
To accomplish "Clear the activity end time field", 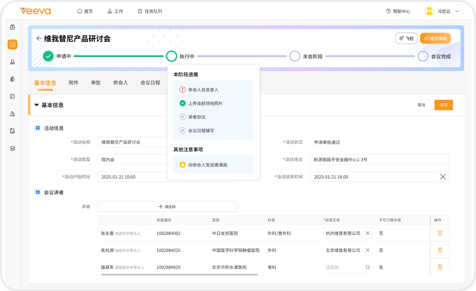I will (x=443, y=177).
